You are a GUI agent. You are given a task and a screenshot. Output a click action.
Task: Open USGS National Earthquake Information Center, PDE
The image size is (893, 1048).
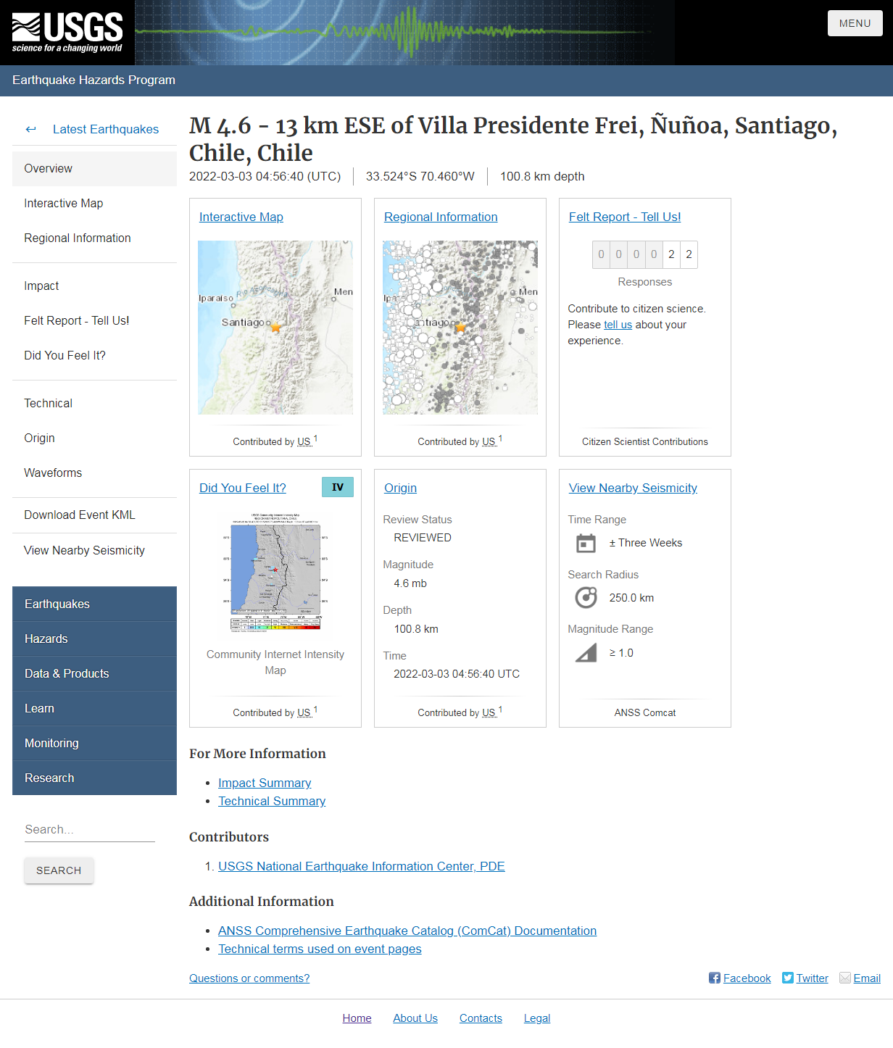point(362,866)
